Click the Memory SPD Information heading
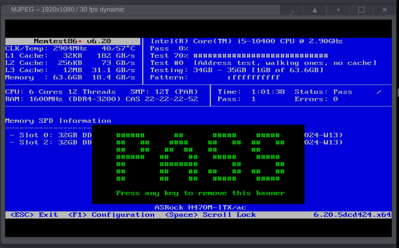Image resolution: width=399 pixels, height=248 pixels. pos(58,121)
